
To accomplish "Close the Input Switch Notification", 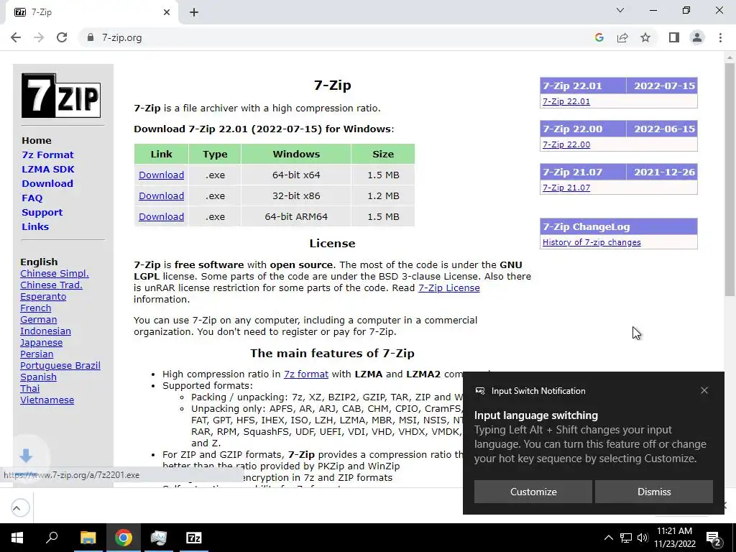I will point(704,390).
